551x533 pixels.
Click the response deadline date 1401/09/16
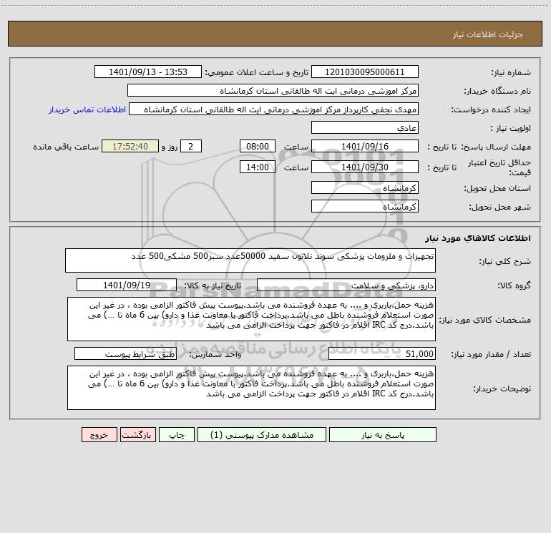(x=365, y=147)
